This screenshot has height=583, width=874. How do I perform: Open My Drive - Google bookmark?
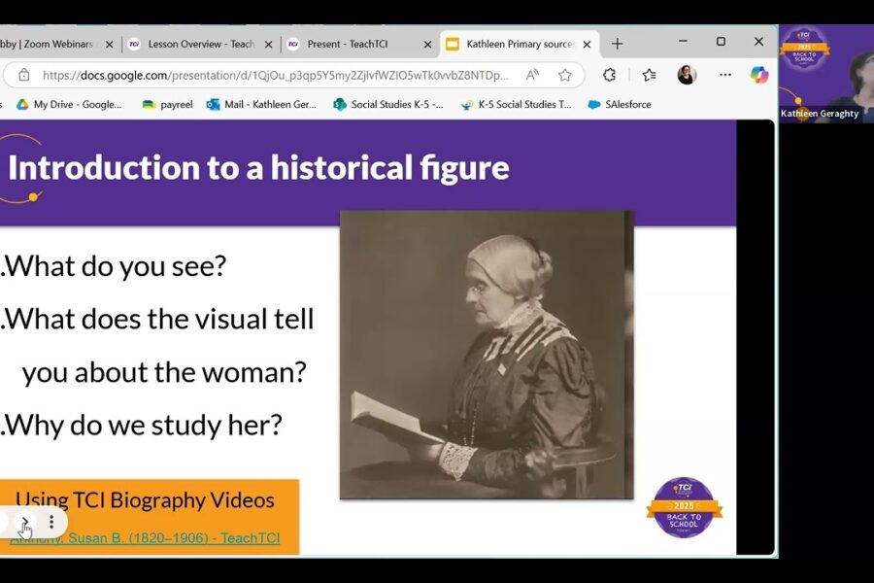coord(69,104)
